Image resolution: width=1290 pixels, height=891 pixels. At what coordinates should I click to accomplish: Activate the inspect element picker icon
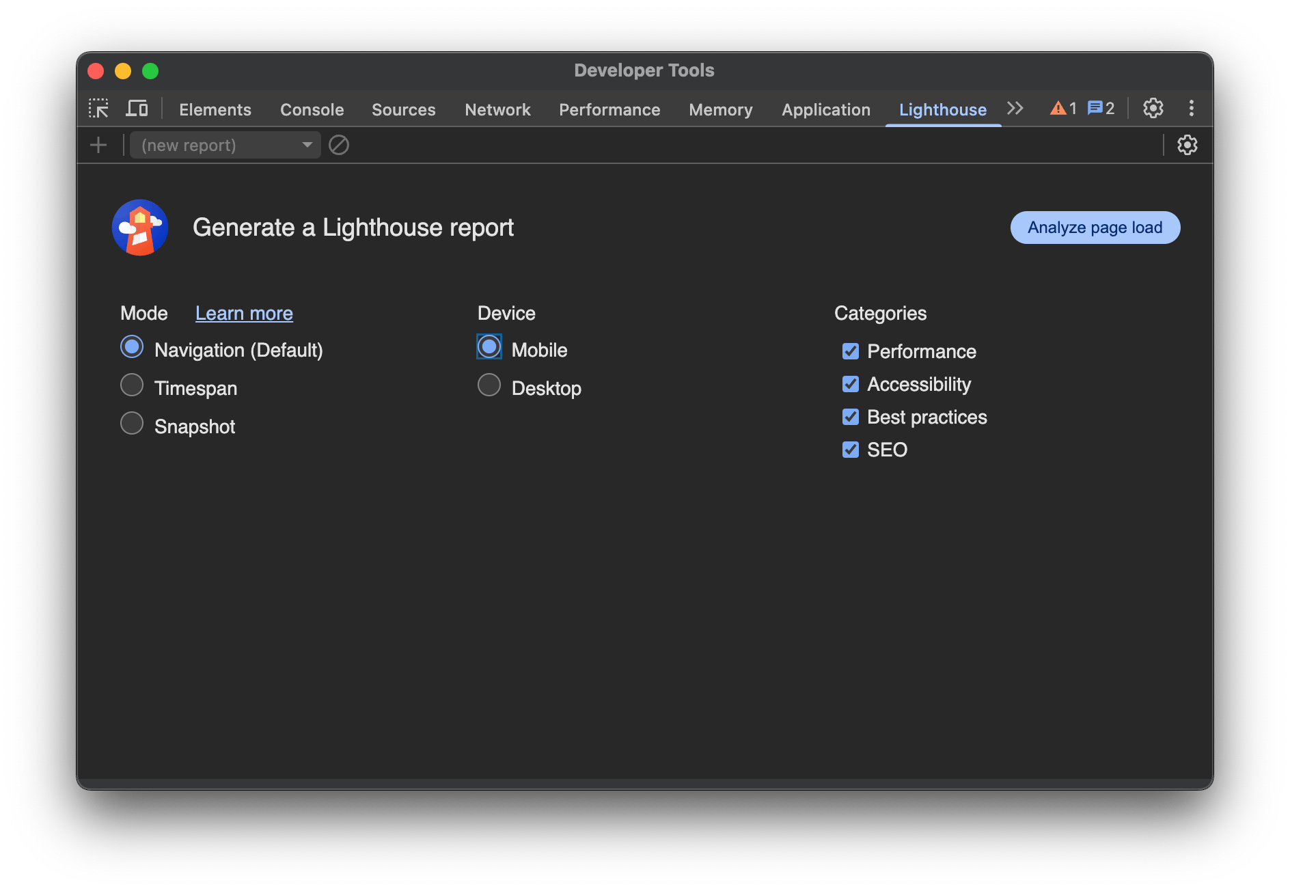[98, 109]
